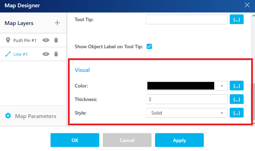The width and height of the screenshot is (255, 151).
Task: Add a new map layer with plus icon
Action: 57,23
